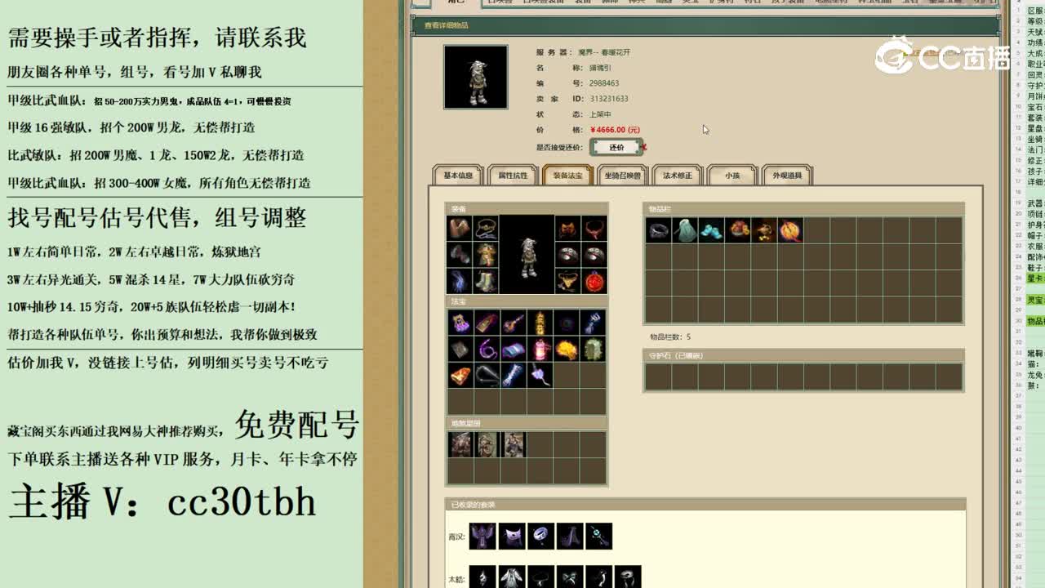Screen dimensions: 1045x588
Task: Inspect the blue wisp equipment icon
Action: (x=460, y=280)
